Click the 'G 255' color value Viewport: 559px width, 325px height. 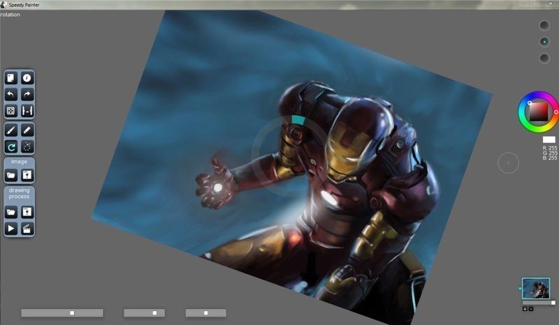point(550,153)
